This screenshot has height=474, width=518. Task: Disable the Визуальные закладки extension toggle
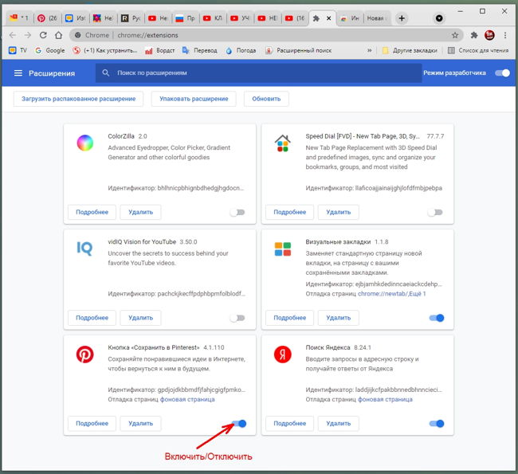(437, 318)
